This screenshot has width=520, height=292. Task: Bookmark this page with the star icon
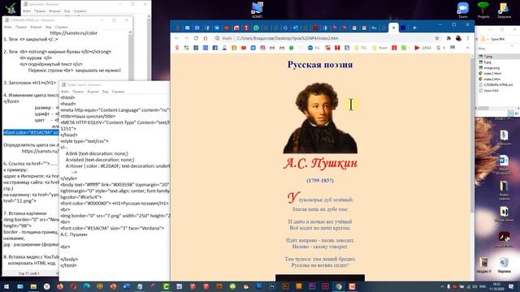(437, 38)
